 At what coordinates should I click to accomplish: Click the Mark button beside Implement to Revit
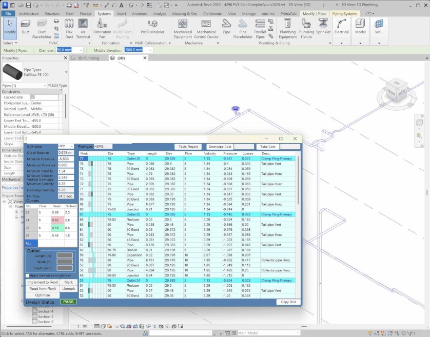[x=69, y=282]
